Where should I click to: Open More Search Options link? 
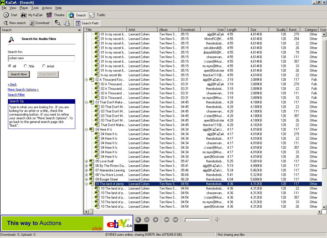tap(23, 90)
